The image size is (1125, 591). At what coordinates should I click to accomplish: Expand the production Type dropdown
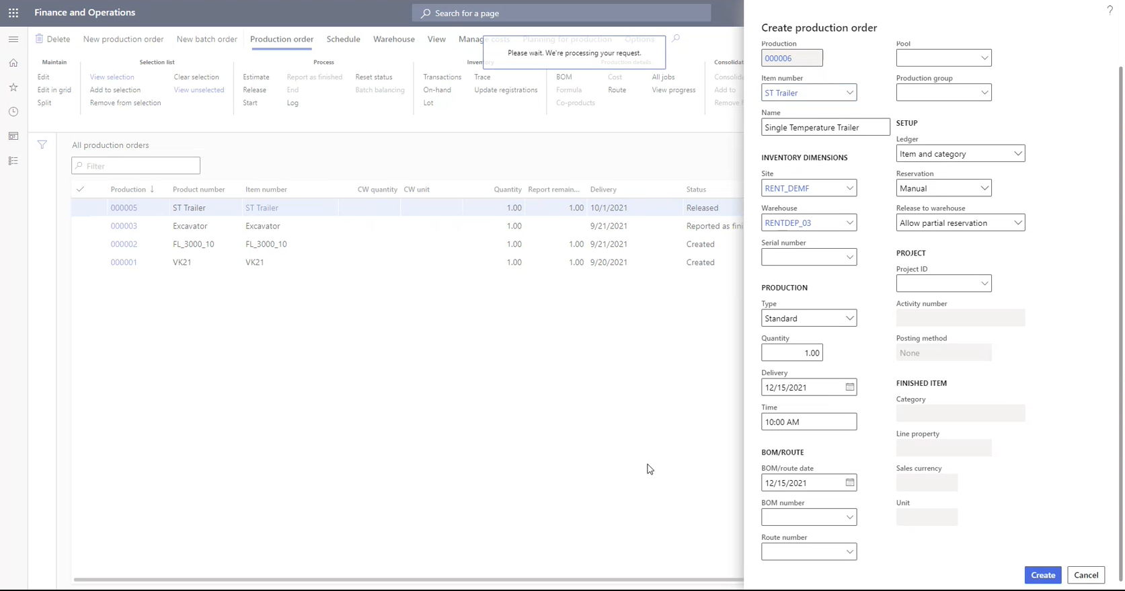pyautogui.click(x=850, y=318)
